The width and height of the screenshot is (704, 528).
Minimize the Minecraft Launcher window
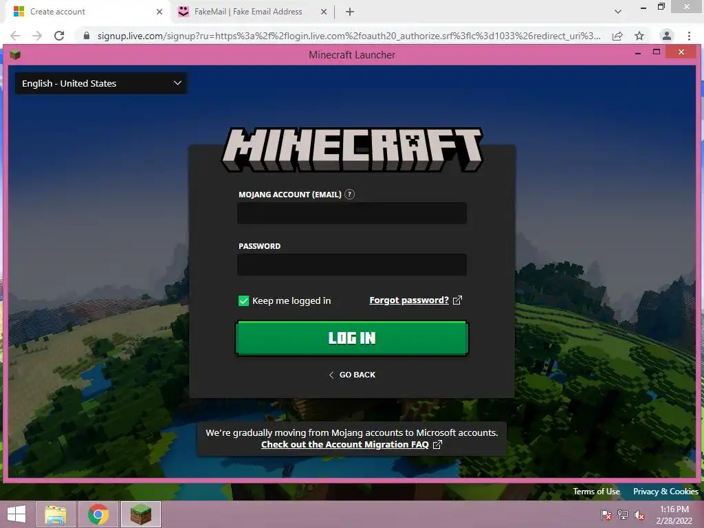(638, 53)
